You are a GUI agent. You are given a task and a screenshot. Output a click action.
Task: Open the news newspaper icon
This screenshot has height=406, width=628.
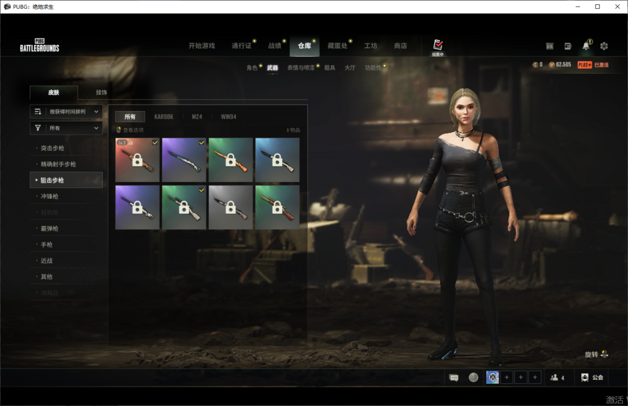(x=568, y=46)
